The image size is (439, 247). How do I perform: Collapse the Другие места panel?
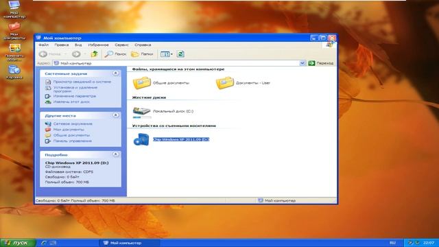coord(116,115)
